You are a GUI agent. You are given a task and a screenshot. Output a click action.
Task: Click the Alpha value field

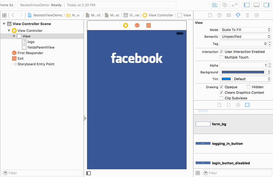[244, 65]
